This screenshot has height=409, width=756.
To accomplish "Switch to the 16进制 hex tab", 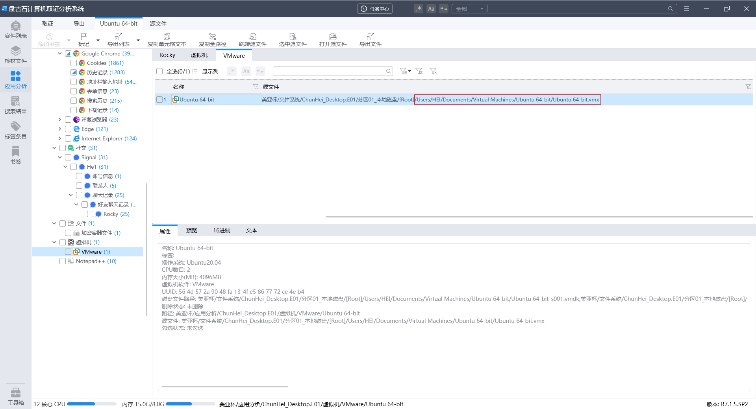I will 221,230.
